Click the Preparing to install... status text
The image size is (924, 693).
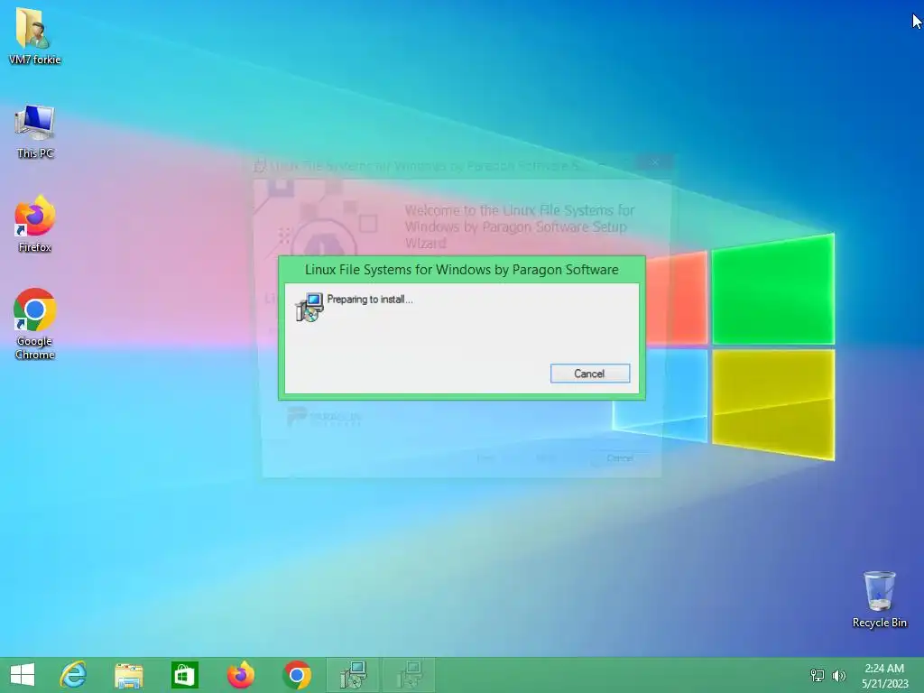click(x=369, y=300)
